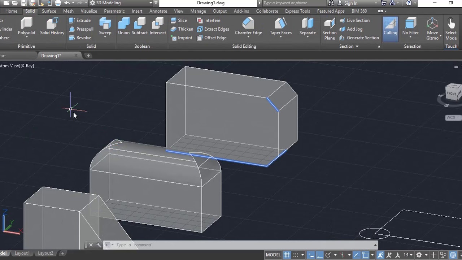The image size is (462, 260).
Task: Toggle grid display in status bar
Action: click(287, 255)
